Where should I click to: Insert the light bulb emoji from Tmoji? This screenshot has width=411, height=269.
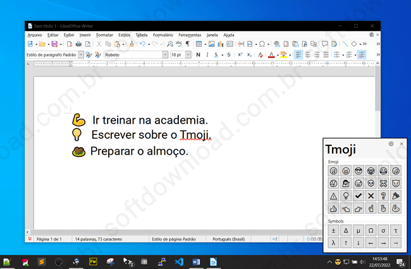pyautogui.click(x=347, y=195)
